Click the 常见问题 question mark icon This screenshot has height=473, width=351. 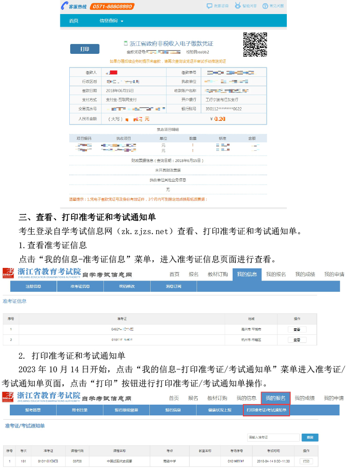[x=265, y=6]
